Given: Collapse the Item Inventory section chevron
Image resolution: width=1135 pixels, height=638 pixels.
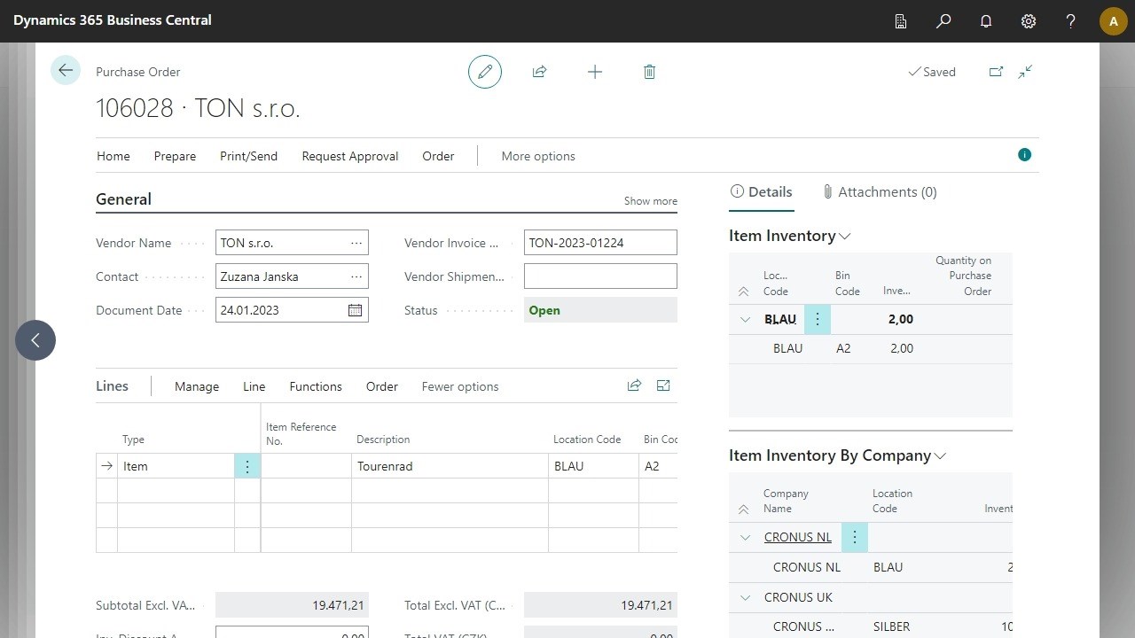Looking at the screenshot, I should pos(844,236).
